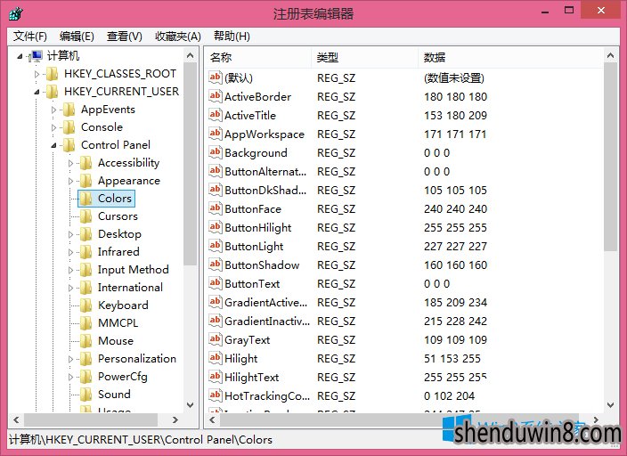Click the computer icon beside 计算机
This screenshot has width=627, height=456.
pyautogui.click(x=36, y=56)
